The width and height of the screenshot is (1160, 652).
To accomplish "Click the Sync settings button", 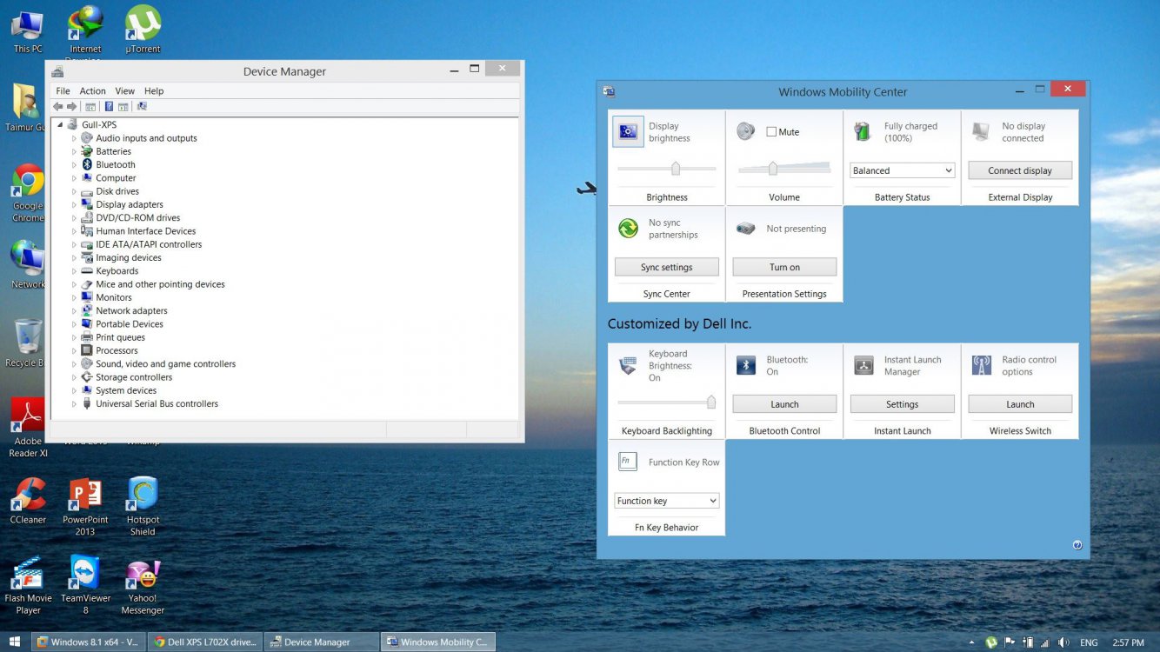I will click(x=666, y=266).
